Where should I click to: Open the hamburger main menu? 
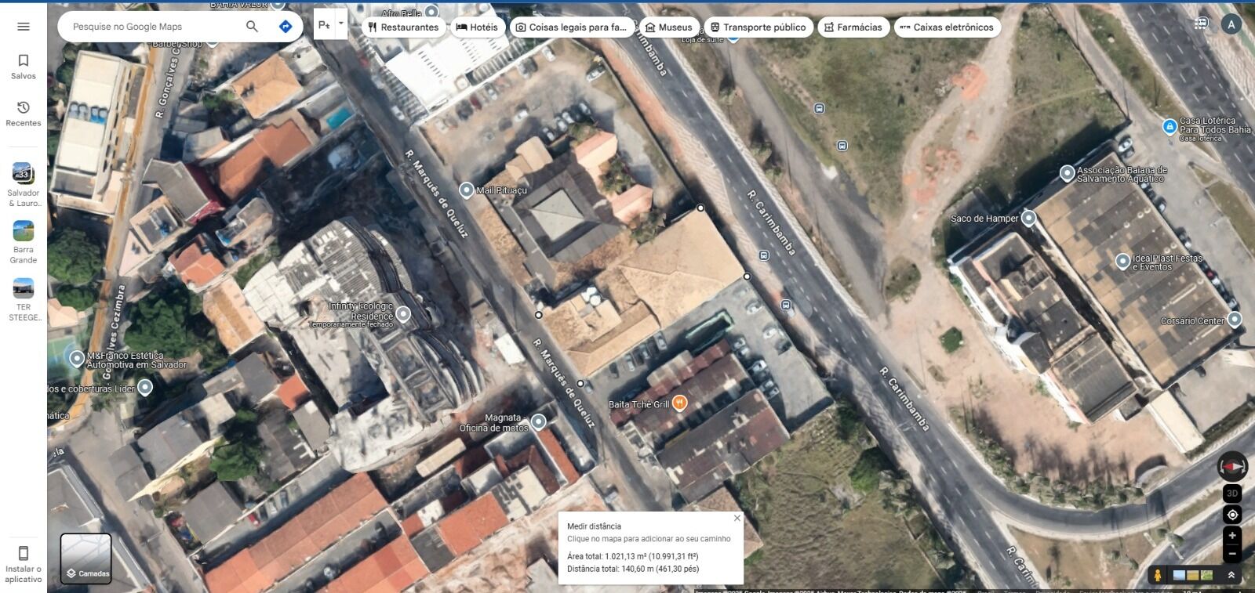pos(24,27)
